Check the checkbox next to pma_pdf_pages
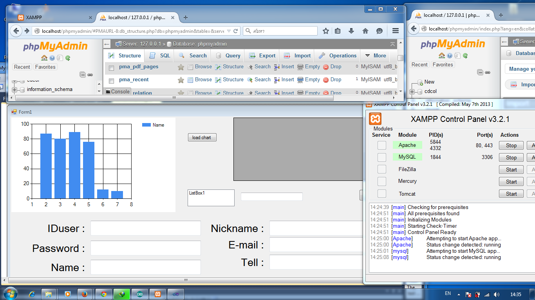Screen dimensions: 535x300 tap(111, 66)
